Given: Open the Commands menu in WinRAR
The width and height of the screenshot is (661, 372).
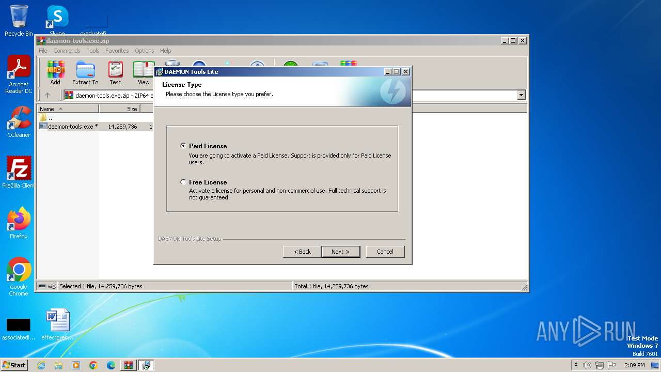Looking at the screenshot, I should pos(67,51).
